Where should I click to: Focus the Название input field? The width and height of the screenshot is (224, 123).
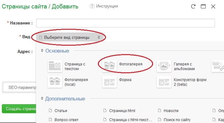125,23
